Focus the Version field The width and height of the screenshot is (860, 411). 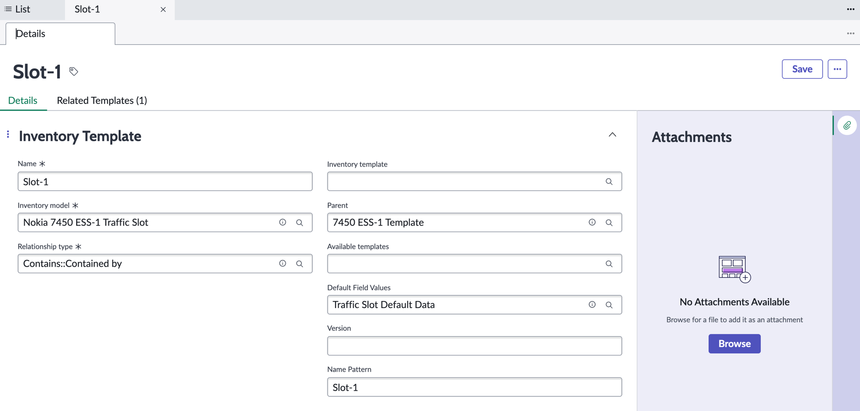pos(474,346)
